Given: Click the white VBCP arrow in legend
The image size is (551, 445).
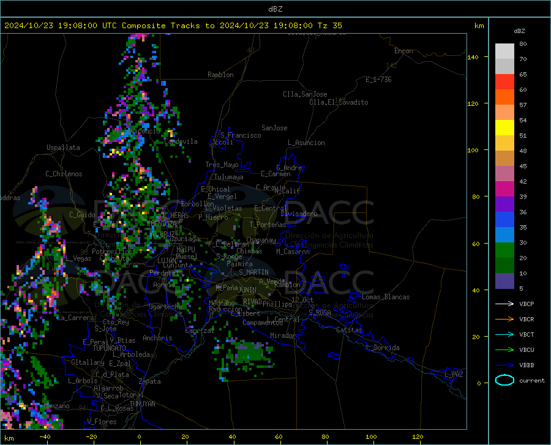Looking at the screenshot, I should click(504, 304).
